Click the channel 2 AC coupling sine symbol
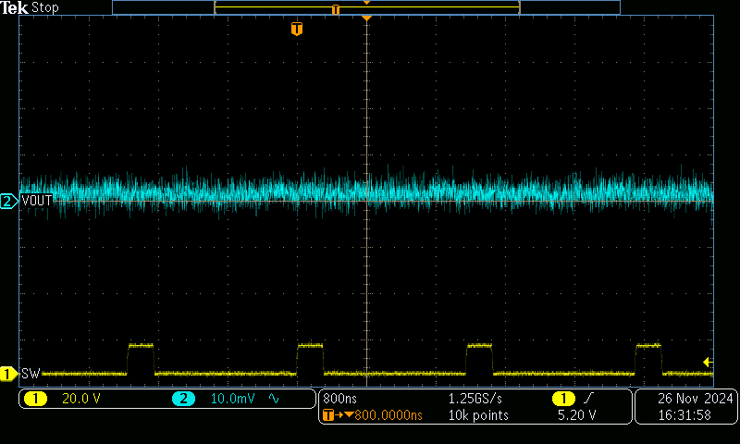Screen dimensions: 740x444 (274, 399)
